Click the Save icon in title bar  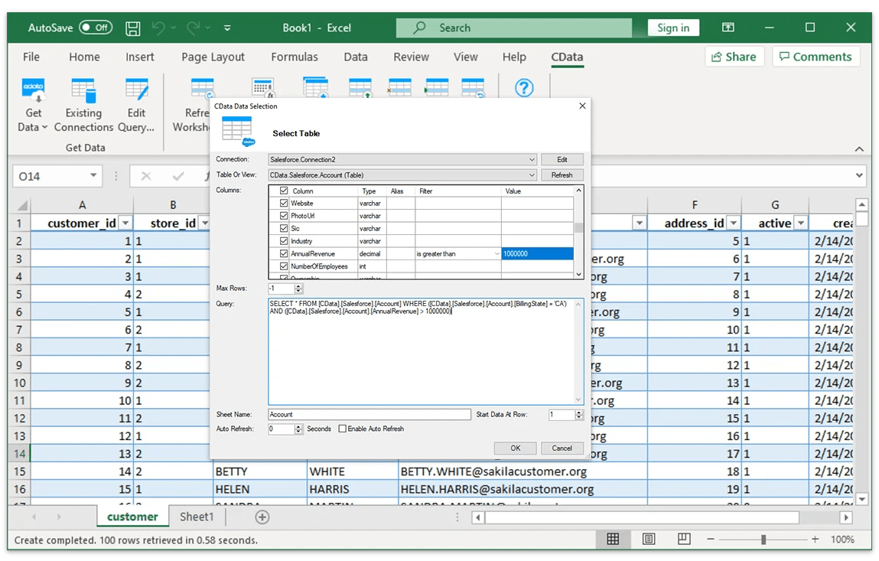133,28
